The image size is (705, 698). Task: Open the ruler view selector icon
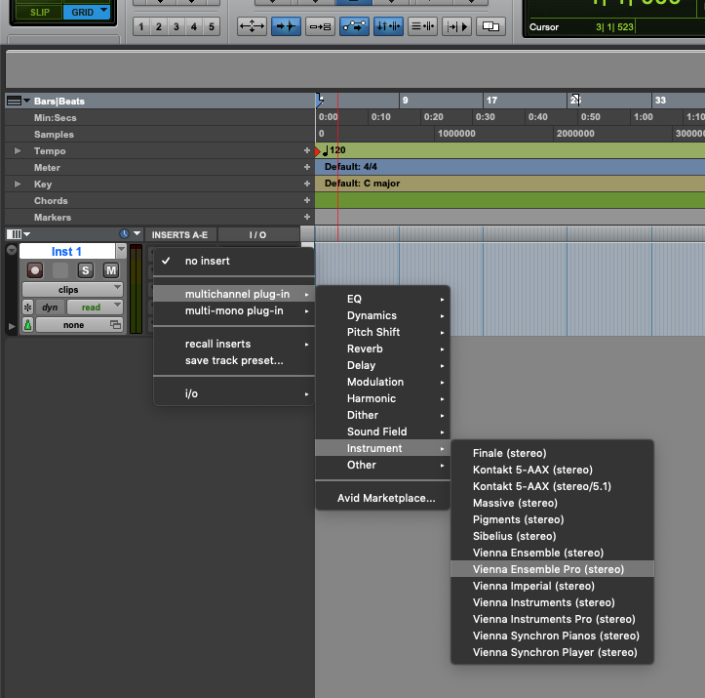coord(18,101)
